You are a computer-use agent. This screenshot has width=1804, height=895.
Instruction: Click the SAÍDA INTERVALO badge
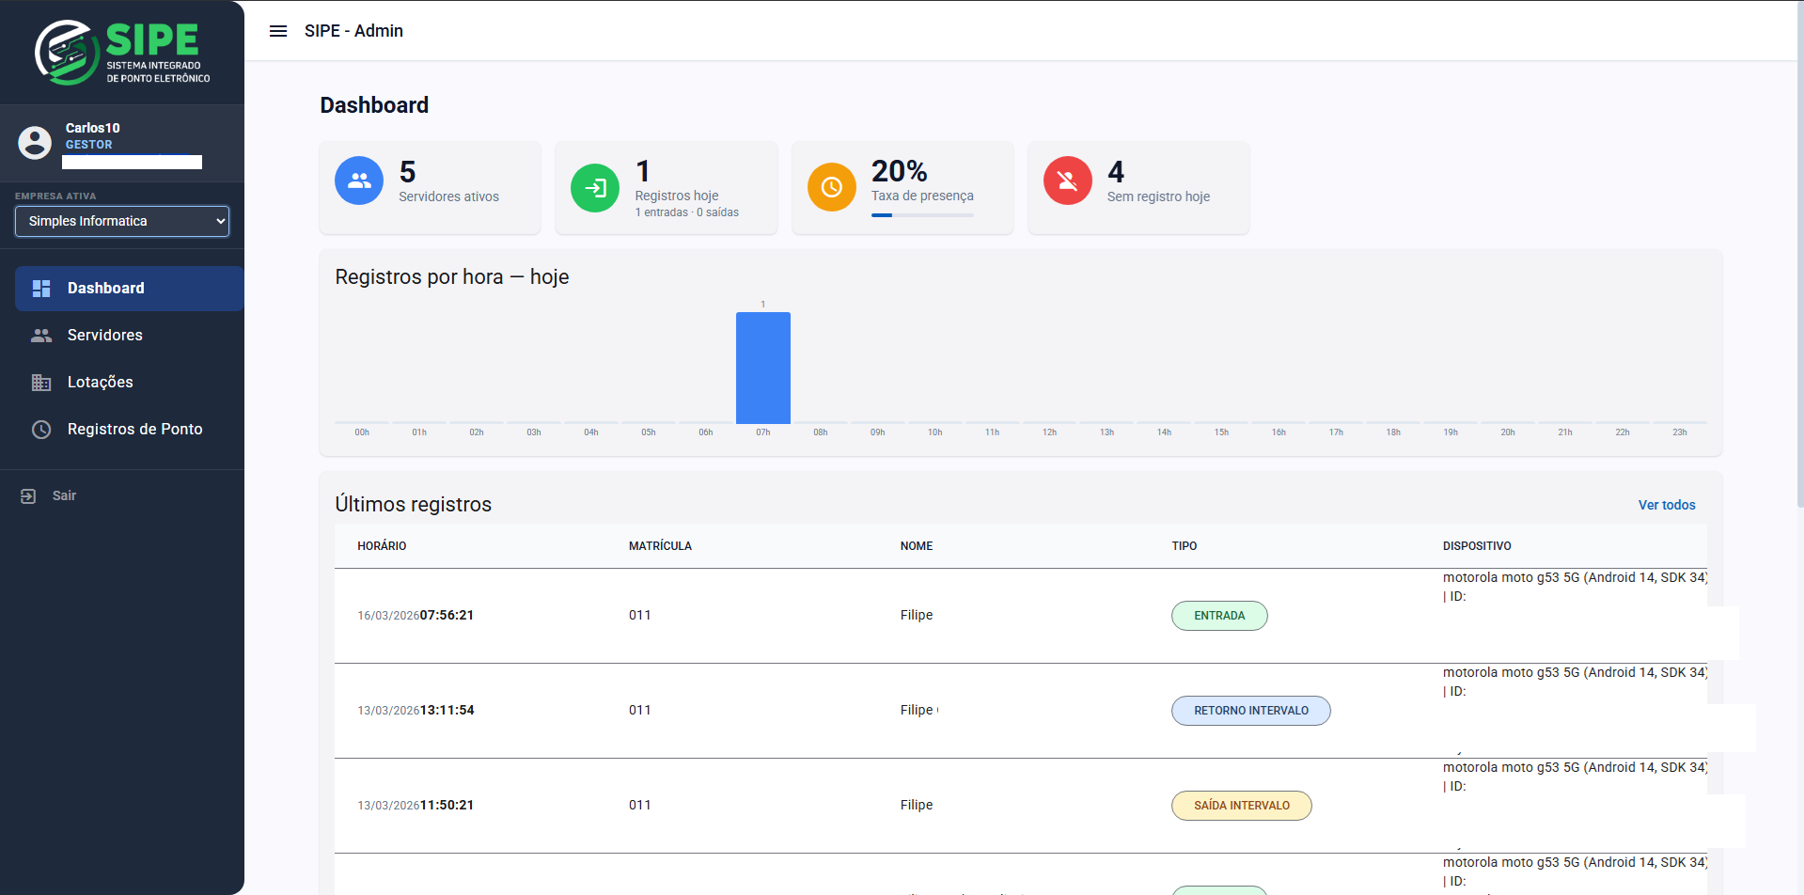[x=1242, y=806]
